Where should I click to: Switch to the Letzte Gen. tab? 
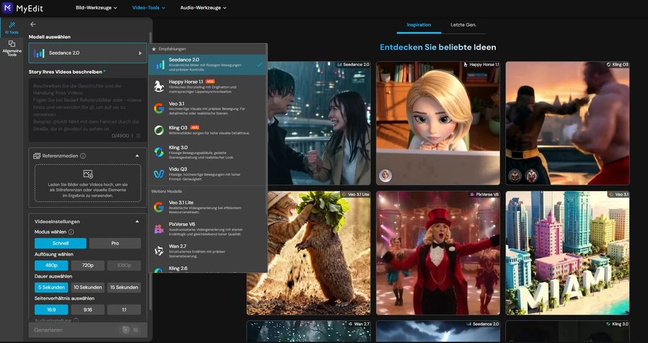[x=463, y=25]
